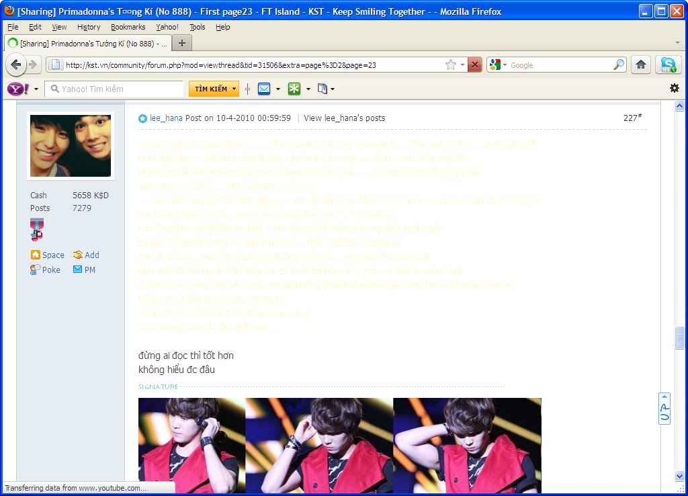
Task: Open the History menu
Action: click(89, 27)
